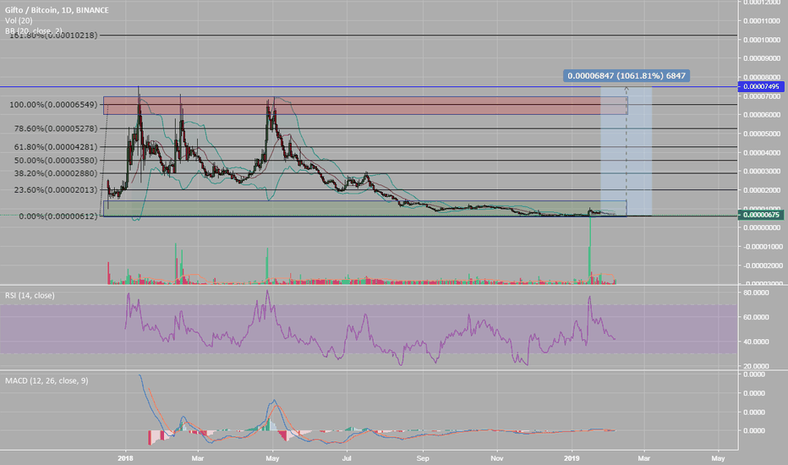Click the 23.60%(0.00002013) Fibonacci label
The height and width of the screenshot is (465, 788).
point(56,190)
